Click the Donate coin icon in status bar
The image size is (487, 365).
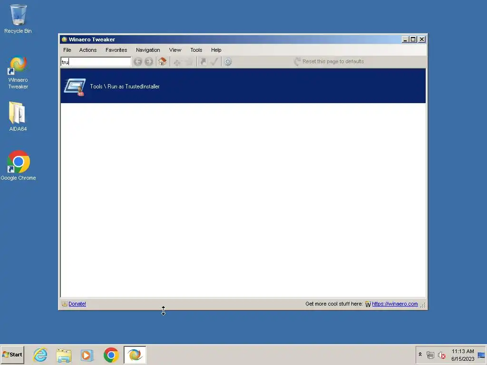pyautogui.click(x=64, y=304)
